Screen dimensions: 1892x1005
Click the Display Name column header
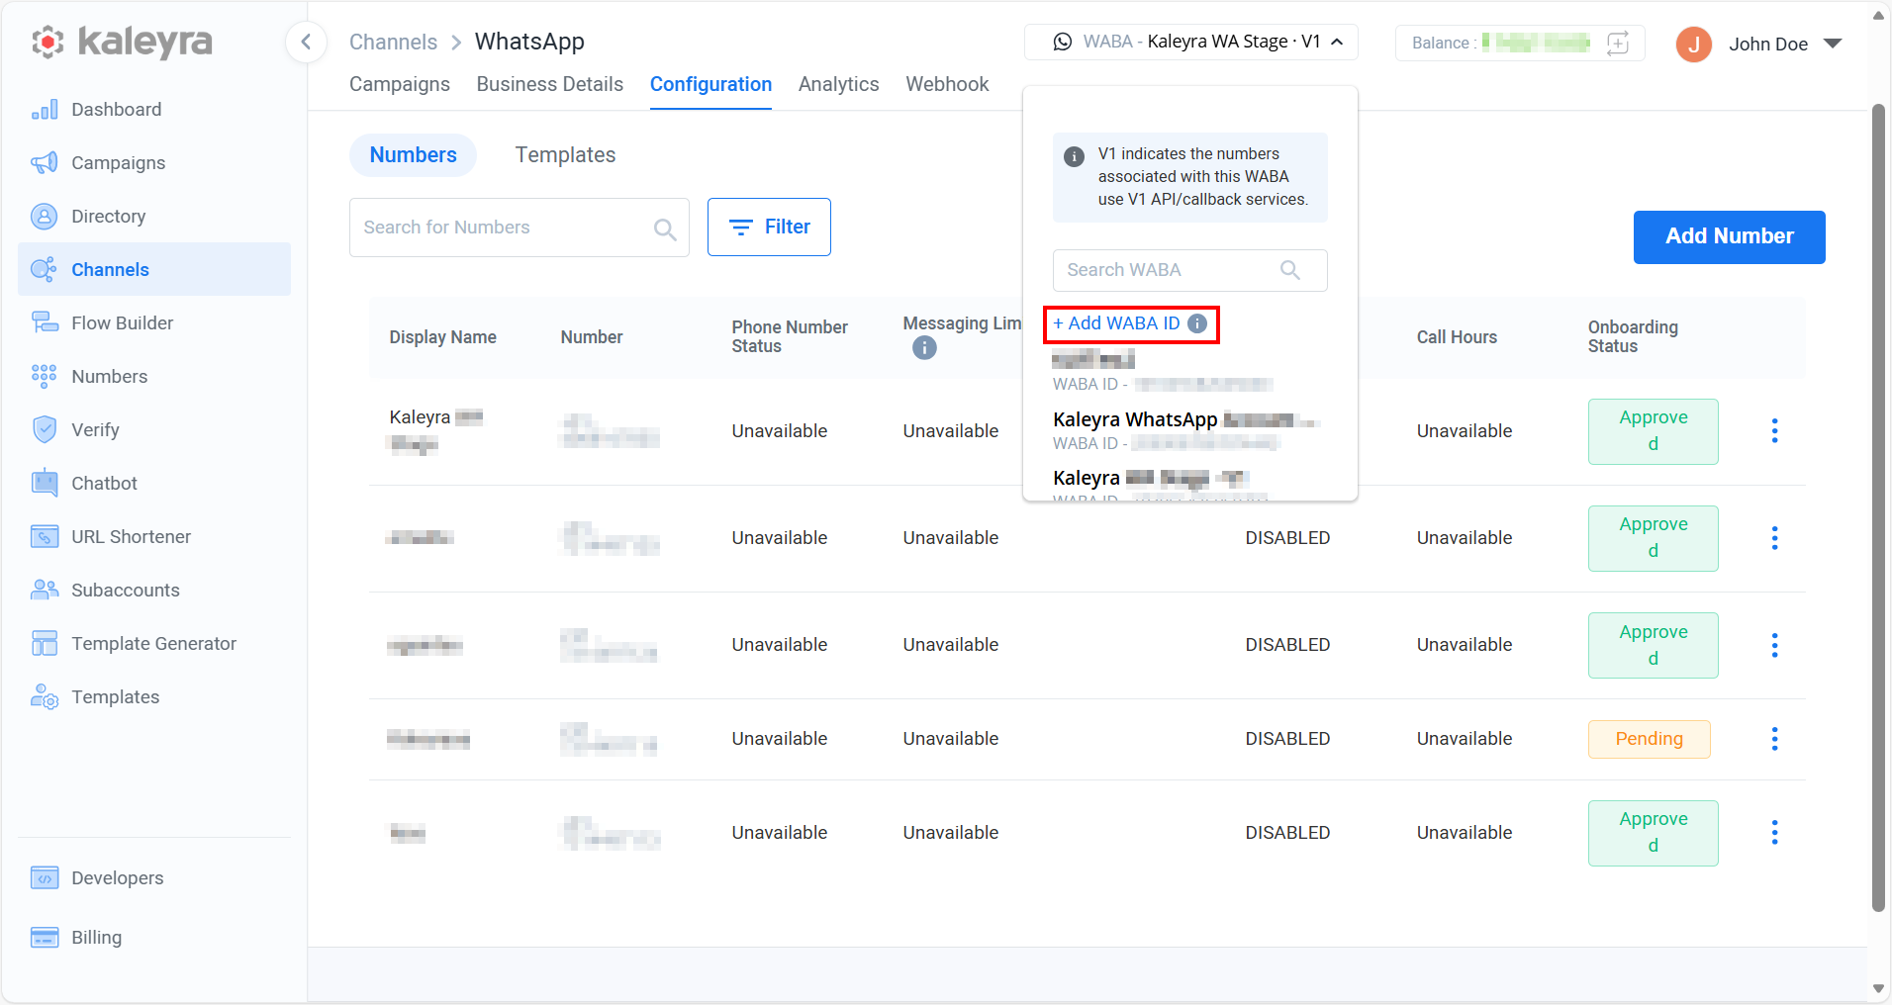tap(443, 337)
